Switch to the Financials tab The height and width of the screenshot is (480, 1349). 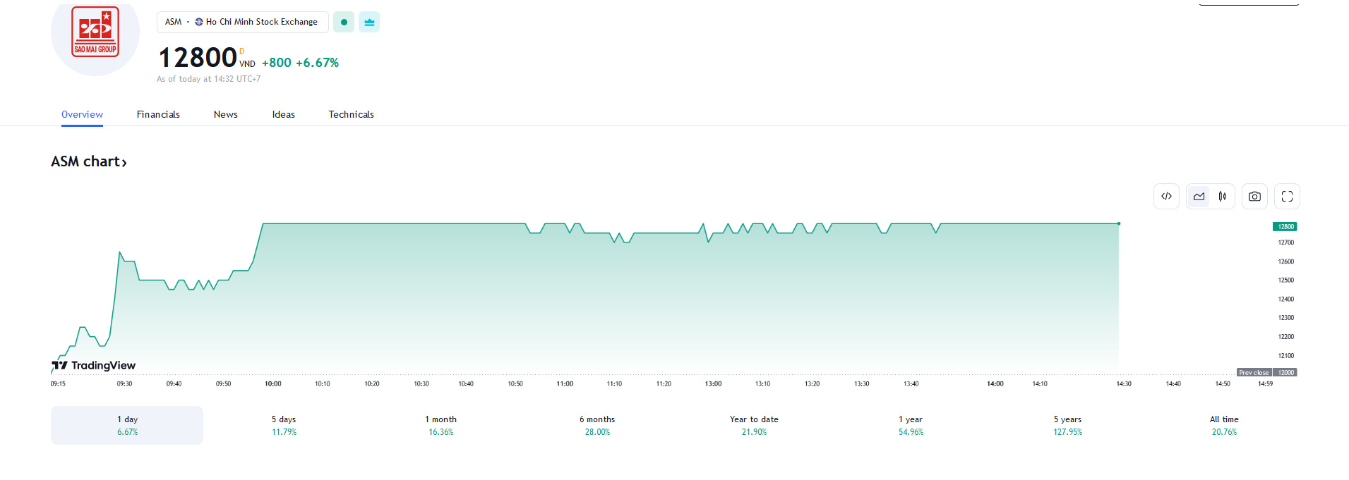pyautogui.click(x=158, y=114)
